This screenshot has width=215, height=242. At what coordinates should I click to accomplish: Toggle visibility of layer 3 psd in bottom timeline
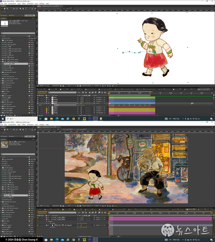[38, 225]
